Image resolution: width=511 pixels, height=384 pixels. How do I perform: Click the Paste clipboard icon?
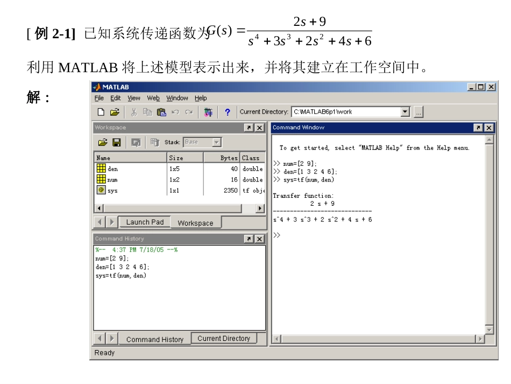pyautogui.click(x=161, y=112)
